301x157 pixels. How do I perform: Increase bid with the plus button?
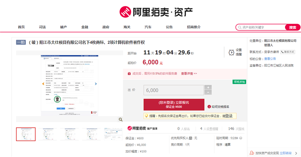(208, 88)
